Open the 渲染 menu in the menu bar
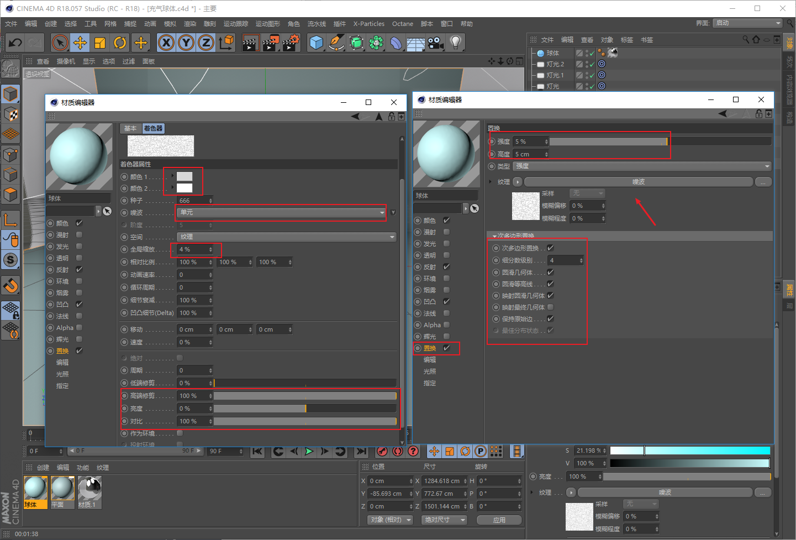This screenshot has height=540, width=796. pyautogui.click(x=189, y=24)
